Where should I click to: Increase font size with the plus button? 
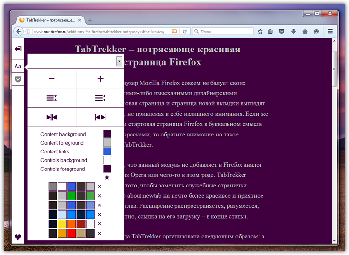[x=101, y=79]
